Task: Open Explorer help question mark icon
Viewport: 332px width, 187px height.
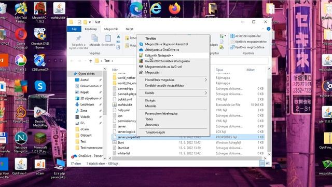Action: click(x=269, y=29)
